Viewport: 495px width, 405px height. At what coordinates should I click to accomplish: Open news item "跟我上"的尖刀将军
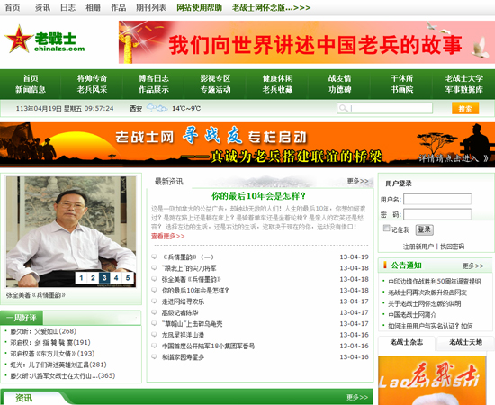[189, 268]
